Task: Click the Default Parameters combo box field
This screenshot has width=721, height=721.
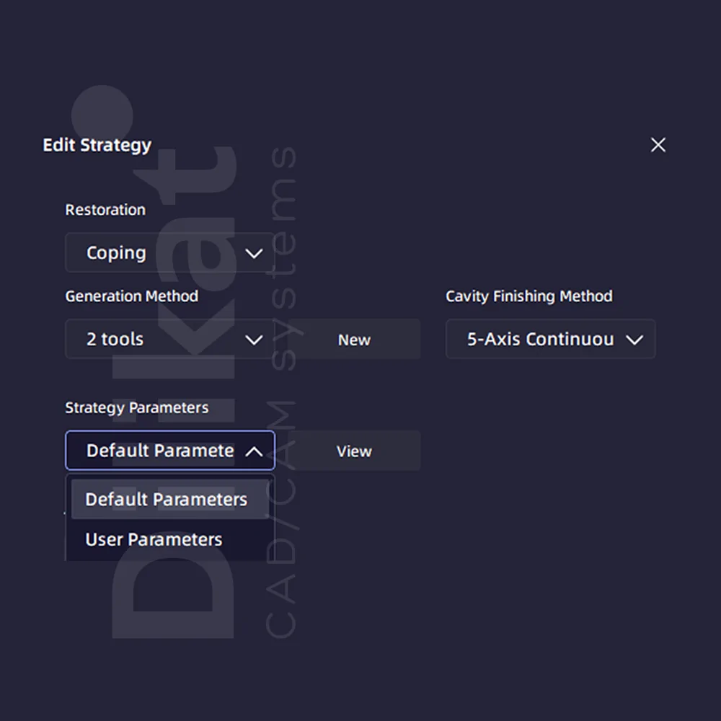Action: (x=170, y=451)
